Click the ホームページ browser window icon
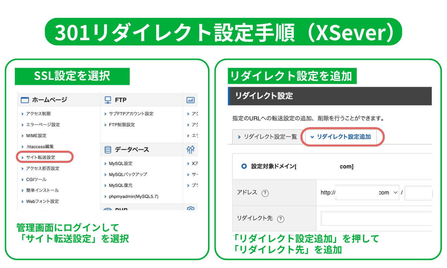Image resolution: width=447 pixels, height=268 pixels. click(25, 100)
